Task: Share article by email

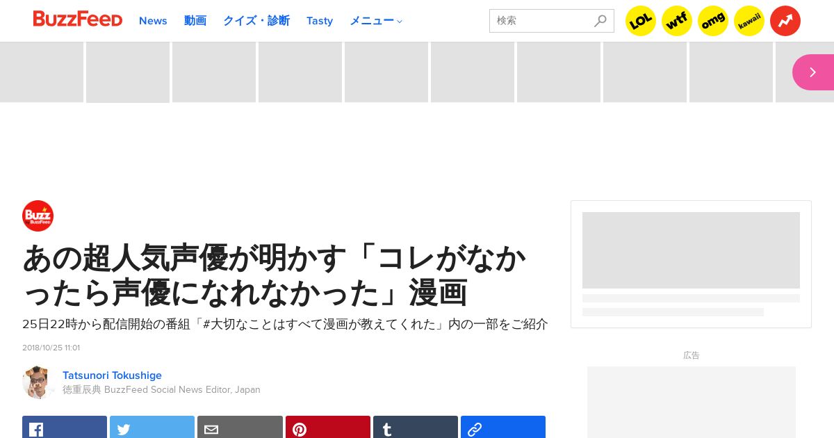Action: tap(240, 427)
